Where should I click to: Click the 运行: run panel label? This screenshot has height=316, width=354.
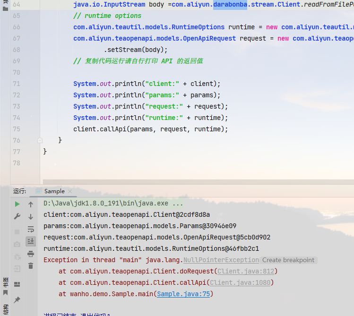(20, 191)
